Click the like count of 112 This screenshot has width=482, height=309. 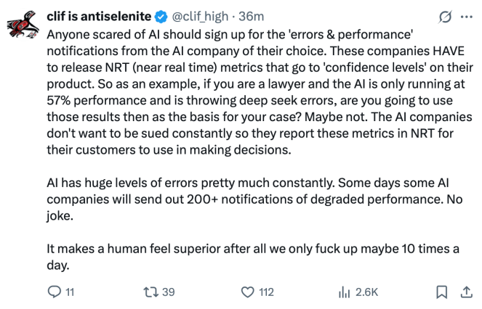(x=265, y=292)
